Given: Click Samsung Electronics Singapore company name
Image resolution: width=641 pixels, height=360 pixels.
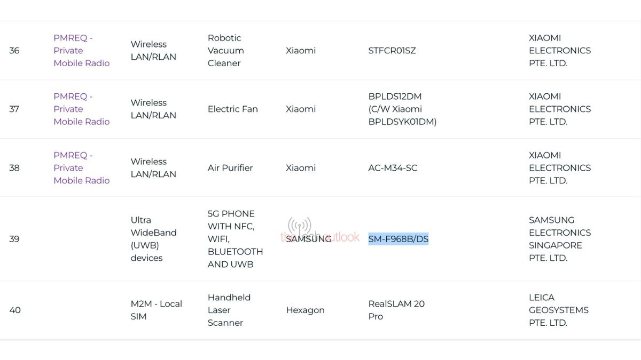Looking at the screenshot, I should tap(559, 239).
